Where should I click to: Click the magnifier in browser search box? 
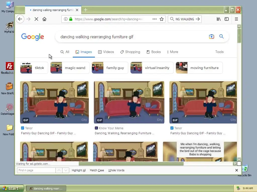(172, 19)
